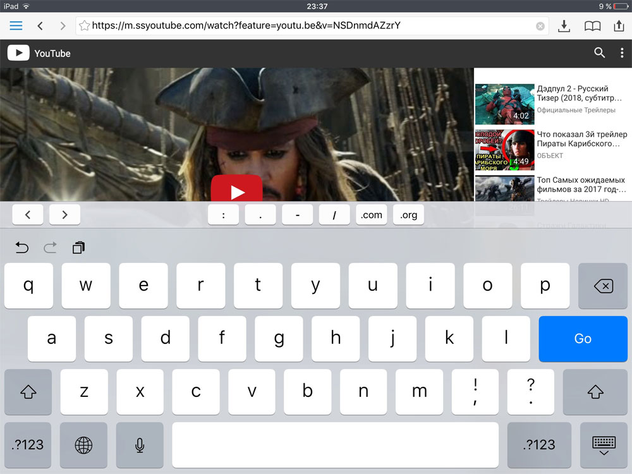Screen dimensions: 632x474
Task: Tap the letter a key
Action: [52, 339]
